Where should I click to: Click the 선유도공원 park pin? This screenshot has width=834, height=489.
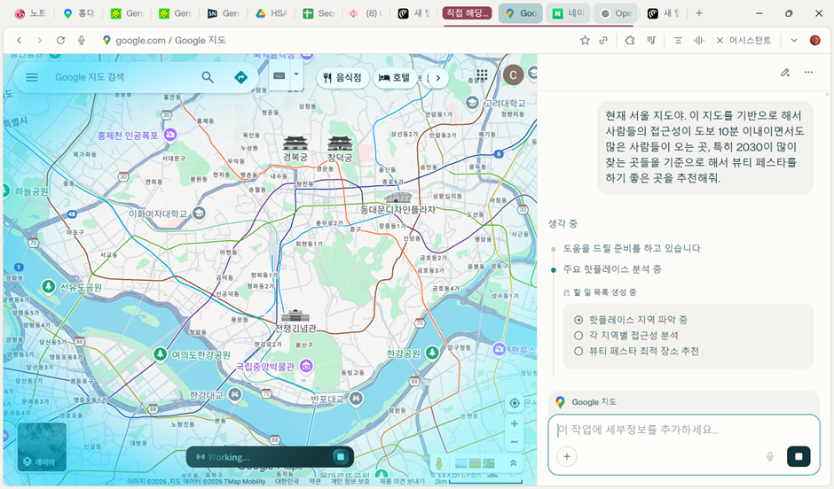(x=49, y=287)
